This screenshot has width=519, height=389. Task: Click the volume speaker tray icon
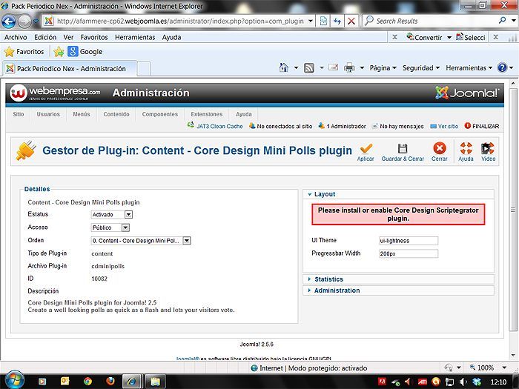click(x=463, y=382)
